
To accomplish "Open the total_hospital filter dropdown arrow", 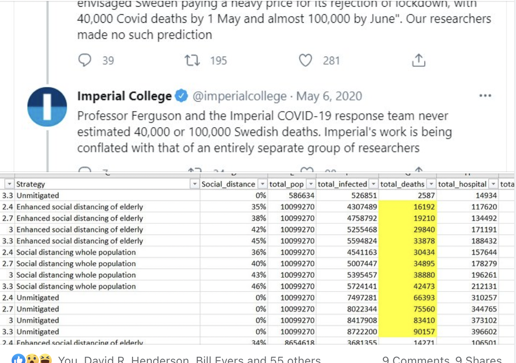I will 493,184.
